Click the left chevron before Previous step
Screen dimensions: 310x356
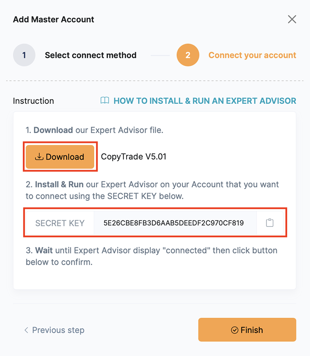(x=26, y=330)
